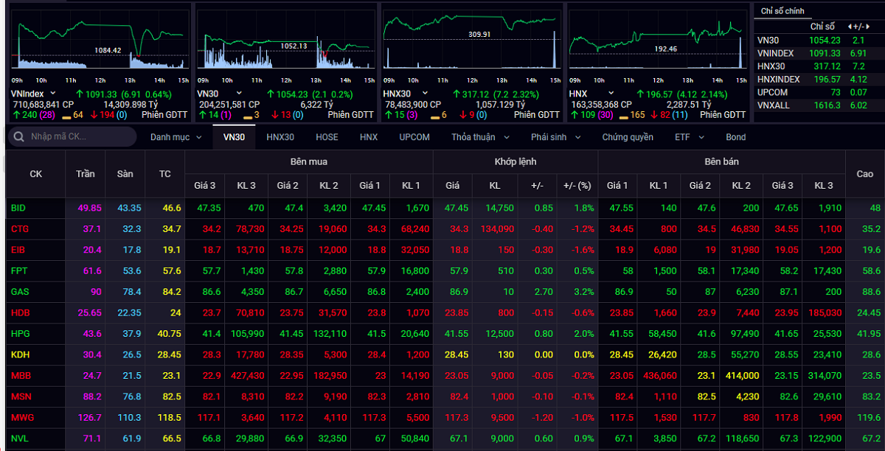The height and width of the screenshot is (451, 885).
Task: Open the Chứng quyền tab
Action: 628,137
